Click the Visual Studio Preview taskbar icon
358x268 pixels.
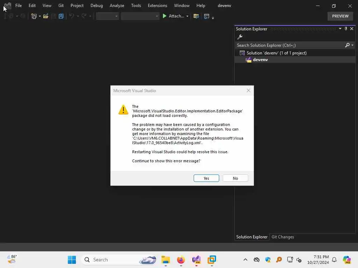(196, 260)
